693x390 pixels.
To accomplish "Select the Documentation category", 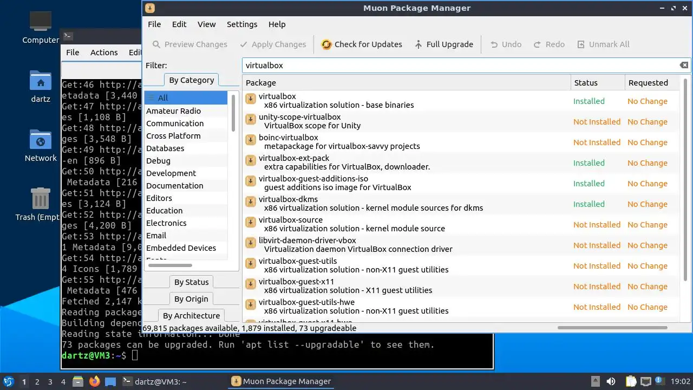I will [x=186, y=186].
